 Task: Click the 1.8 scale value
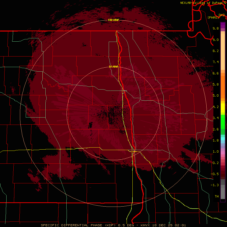coord(216,140)
